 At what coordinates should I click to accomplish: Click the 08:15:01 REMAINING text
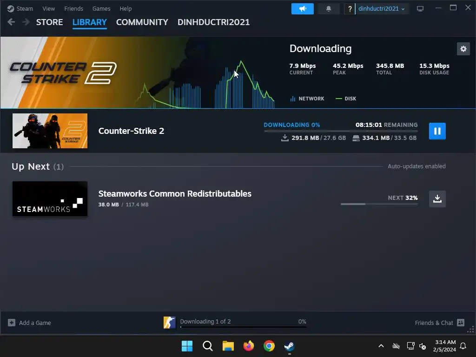[386, 125]
